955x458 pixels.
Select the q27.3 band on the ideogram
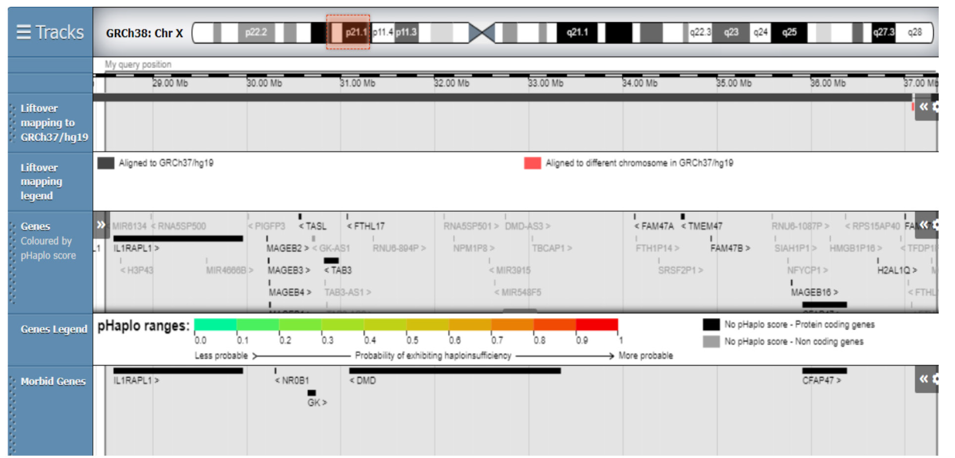(883, 32)
